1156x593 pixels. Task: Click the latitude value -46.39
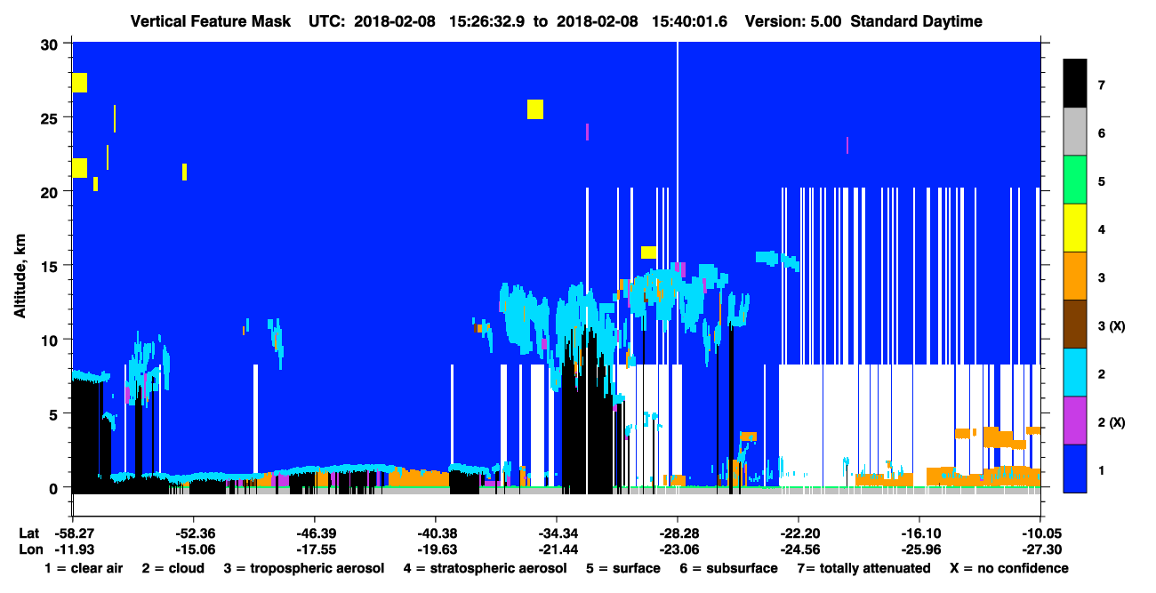click(314, 533)
